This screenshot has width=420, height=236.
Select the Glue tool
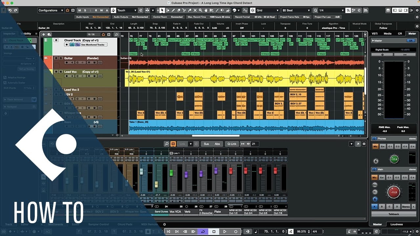coord(189,10)
